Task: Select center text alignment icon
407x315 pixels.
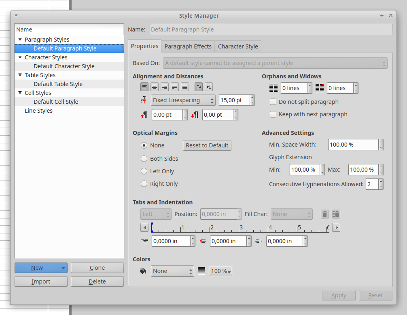Action: point(155,87)
